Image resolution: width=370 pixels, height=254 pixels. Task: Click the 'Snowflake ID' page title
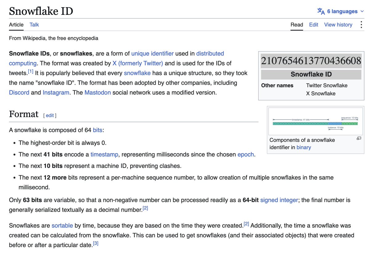click(x=41, y=11)
